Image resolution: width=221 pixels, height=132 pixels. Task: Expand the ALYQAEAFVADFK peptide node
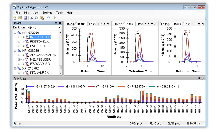[x=19, y=55]
